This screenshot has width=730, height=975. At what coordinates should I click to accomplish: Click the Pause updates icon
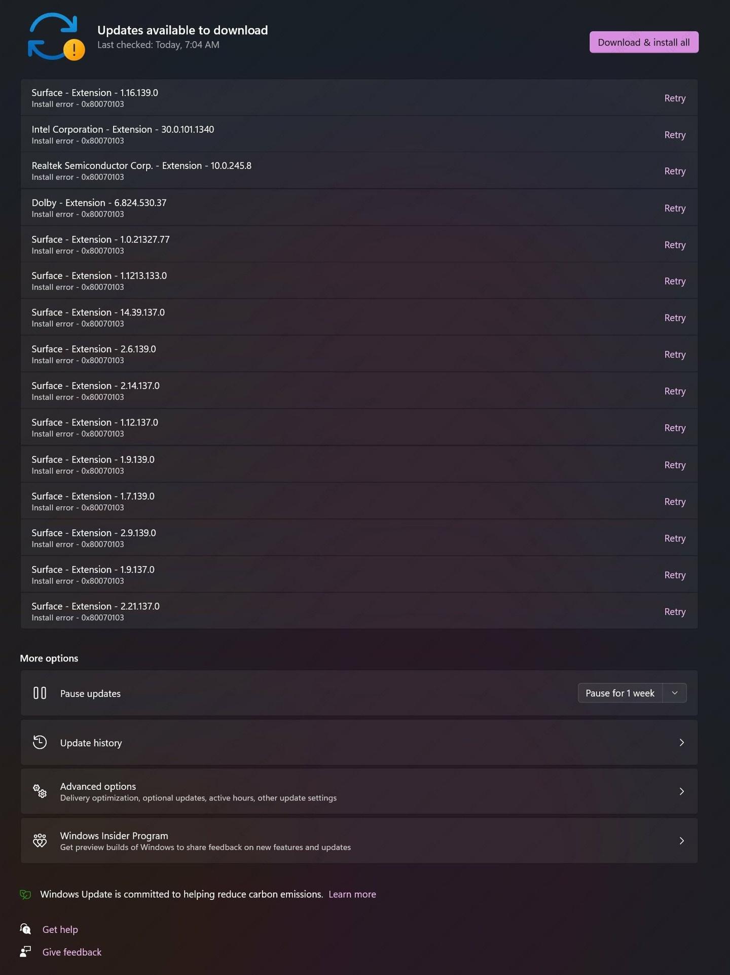point(40,693)
